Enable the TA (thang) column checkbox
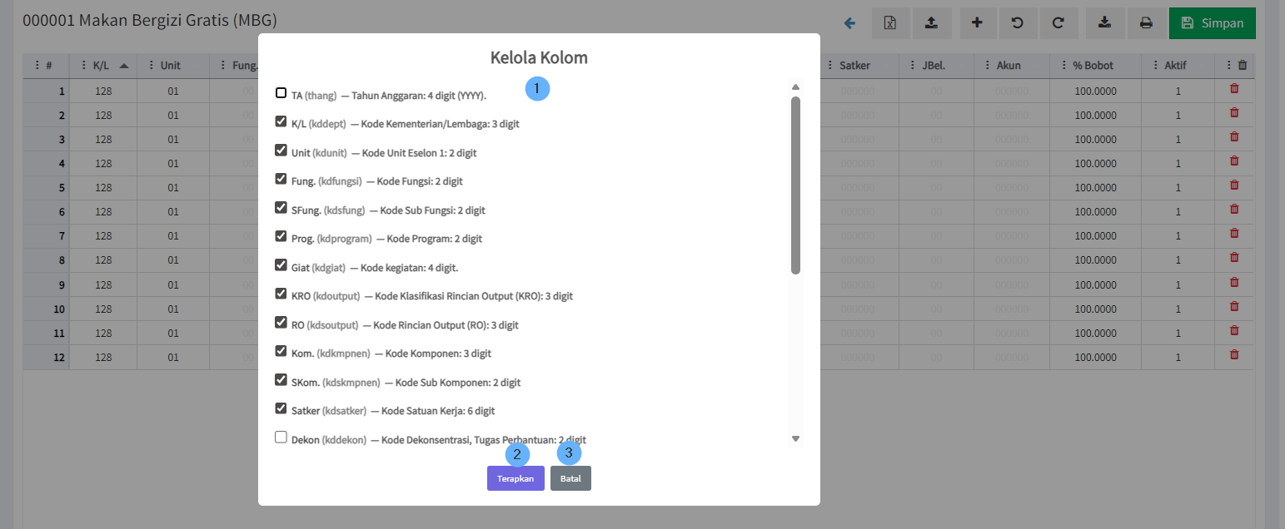Image resolution: width=1285 pixels, height=529 pixels. click(x=281, y=93)
